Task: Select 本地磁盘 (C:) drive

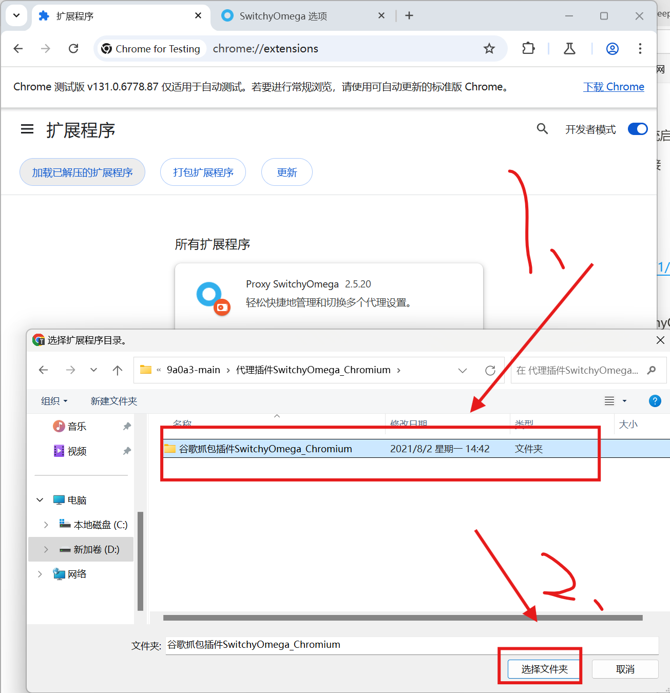Action: [101, 525]
